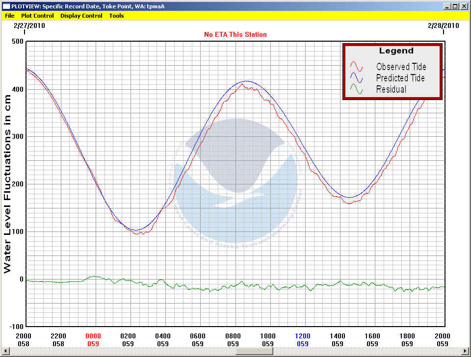
Task: Open the Tools menu
Action: click(116, 16)
